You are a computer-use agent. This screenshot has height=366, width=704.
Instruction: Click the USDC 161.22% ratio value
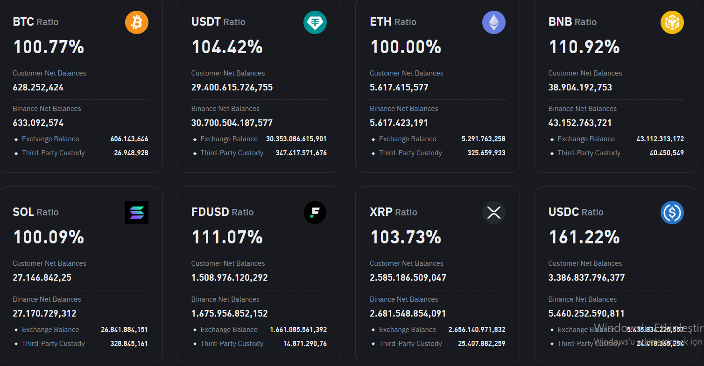pos(584,237)
